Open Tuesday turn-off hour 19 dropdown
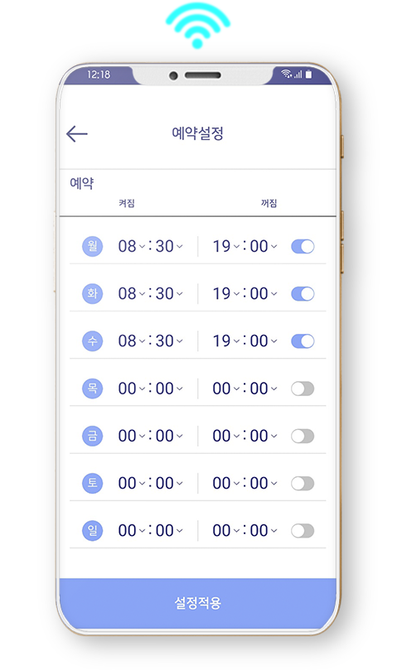 226,294
